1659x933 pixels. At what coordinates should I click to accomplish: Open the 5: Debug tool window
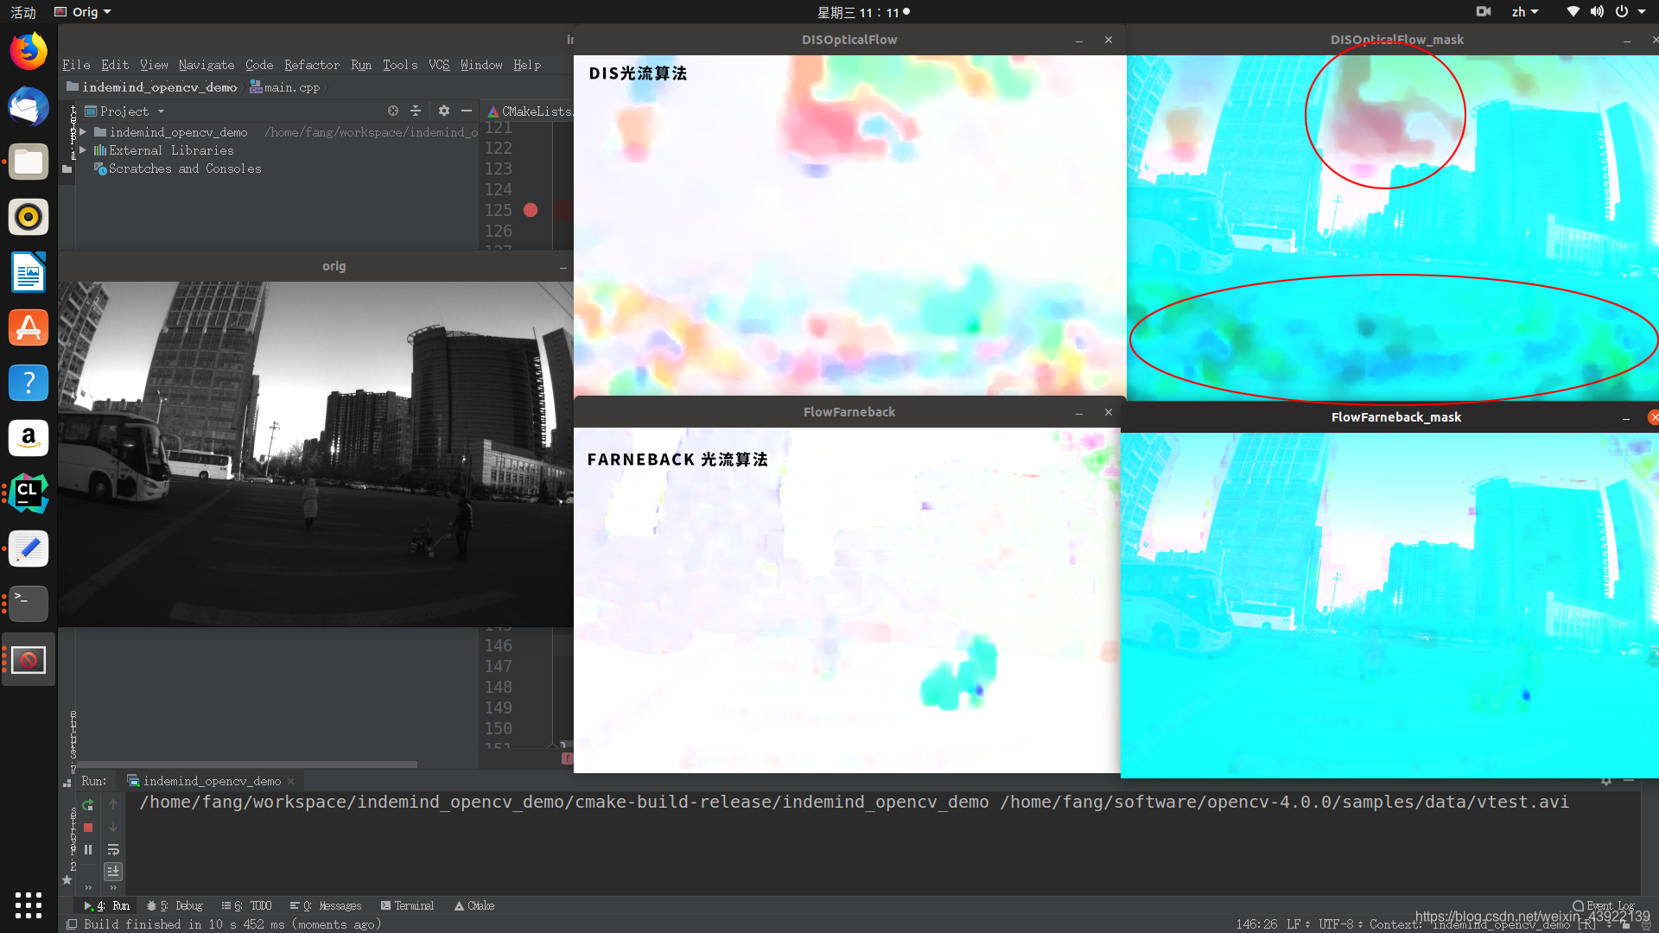click(x=175, y=905)
